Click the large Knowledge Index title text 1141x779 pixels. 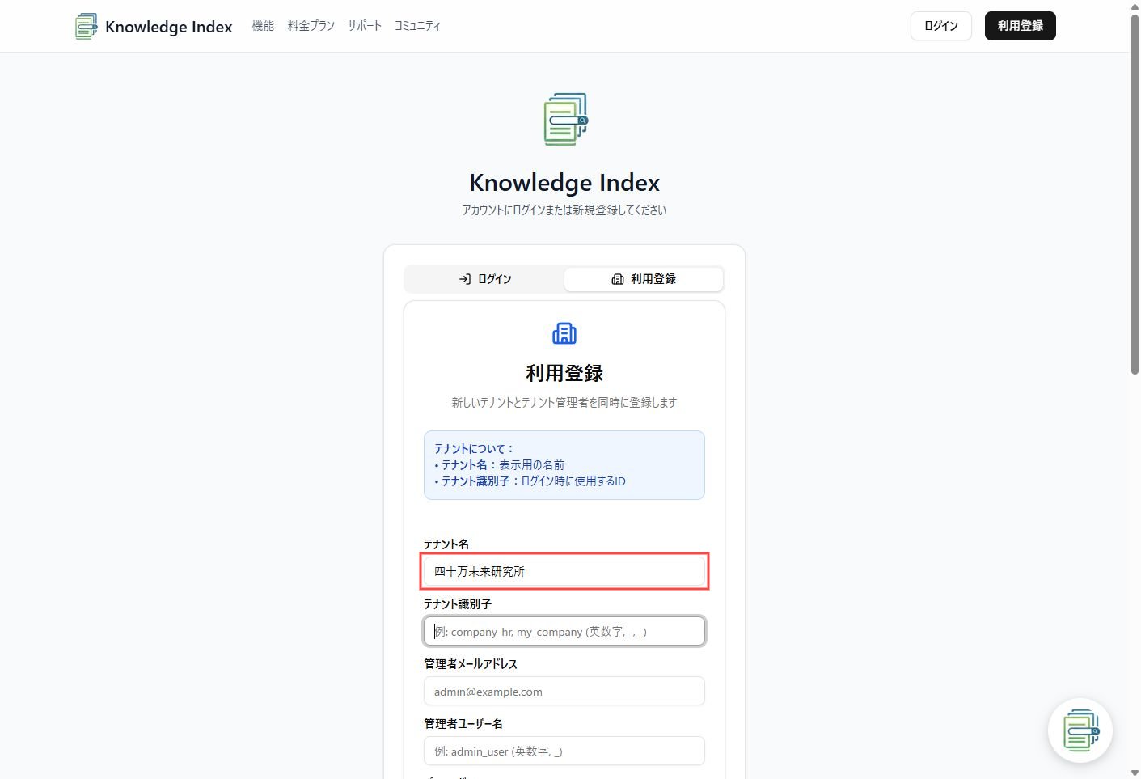[x=564, y=183]
